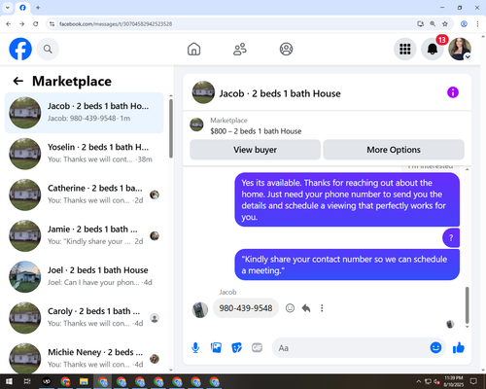
Task: Open Task View on taskbar
Action: [x=27, y=381]
